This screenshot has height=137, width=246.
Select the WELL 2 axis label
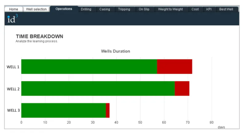click(13, 89)
